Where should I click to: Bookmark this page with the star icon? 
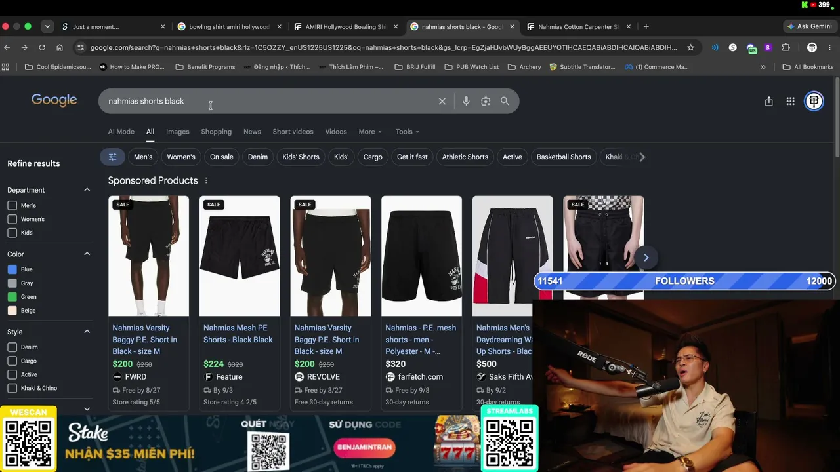(690, 47)
